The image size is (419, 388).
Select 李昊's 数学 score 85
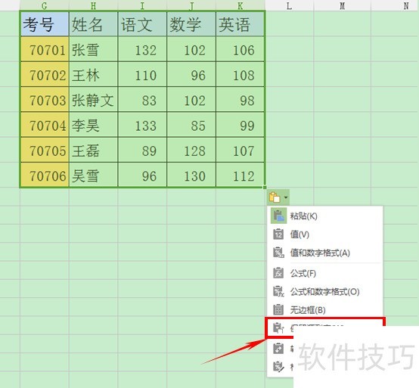coord(191,125)
